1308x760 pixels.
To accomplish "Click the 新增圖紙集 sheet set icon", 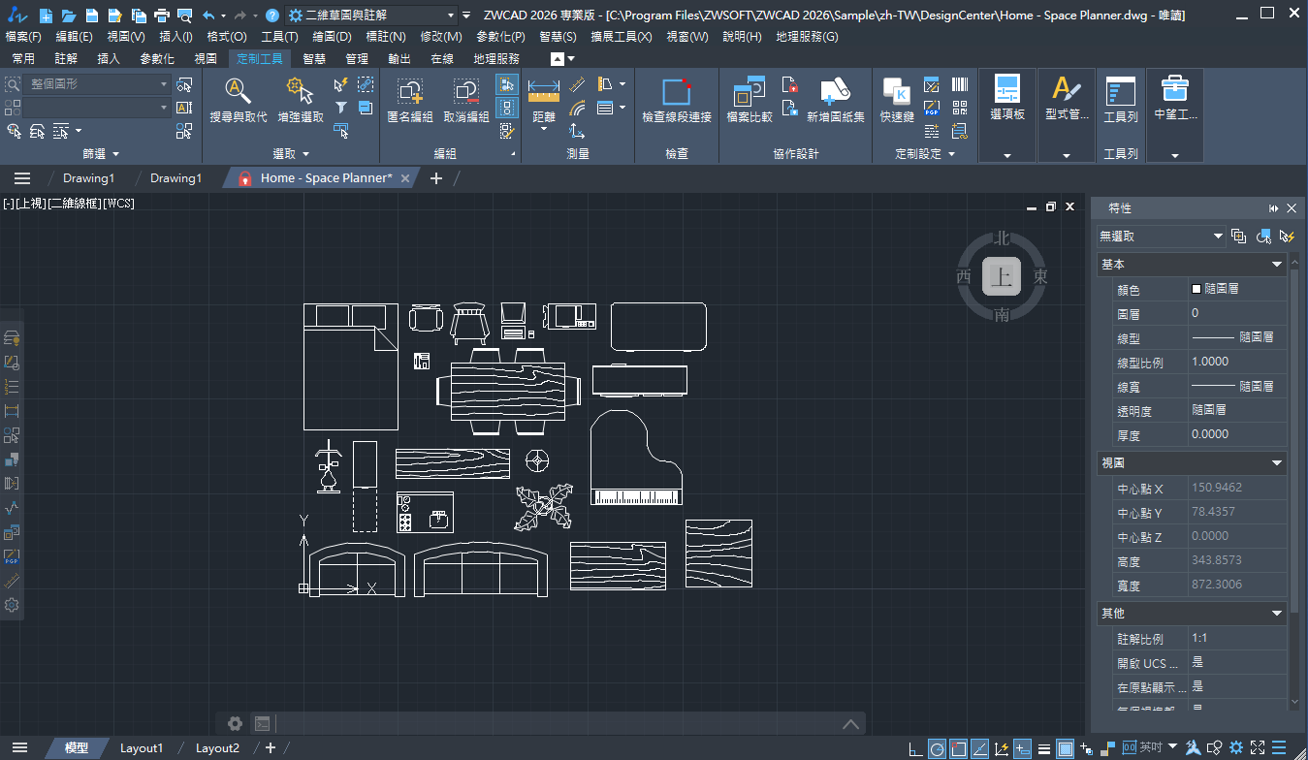I will tap(835, 101).
